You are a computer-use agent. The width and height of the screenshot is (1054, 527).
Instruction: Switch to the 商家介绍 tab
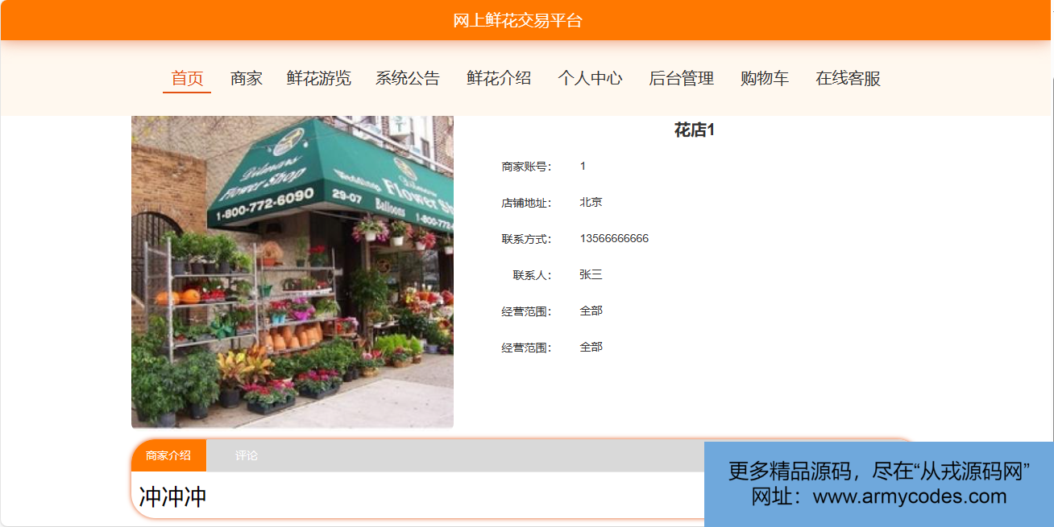[x=168, y=455]
